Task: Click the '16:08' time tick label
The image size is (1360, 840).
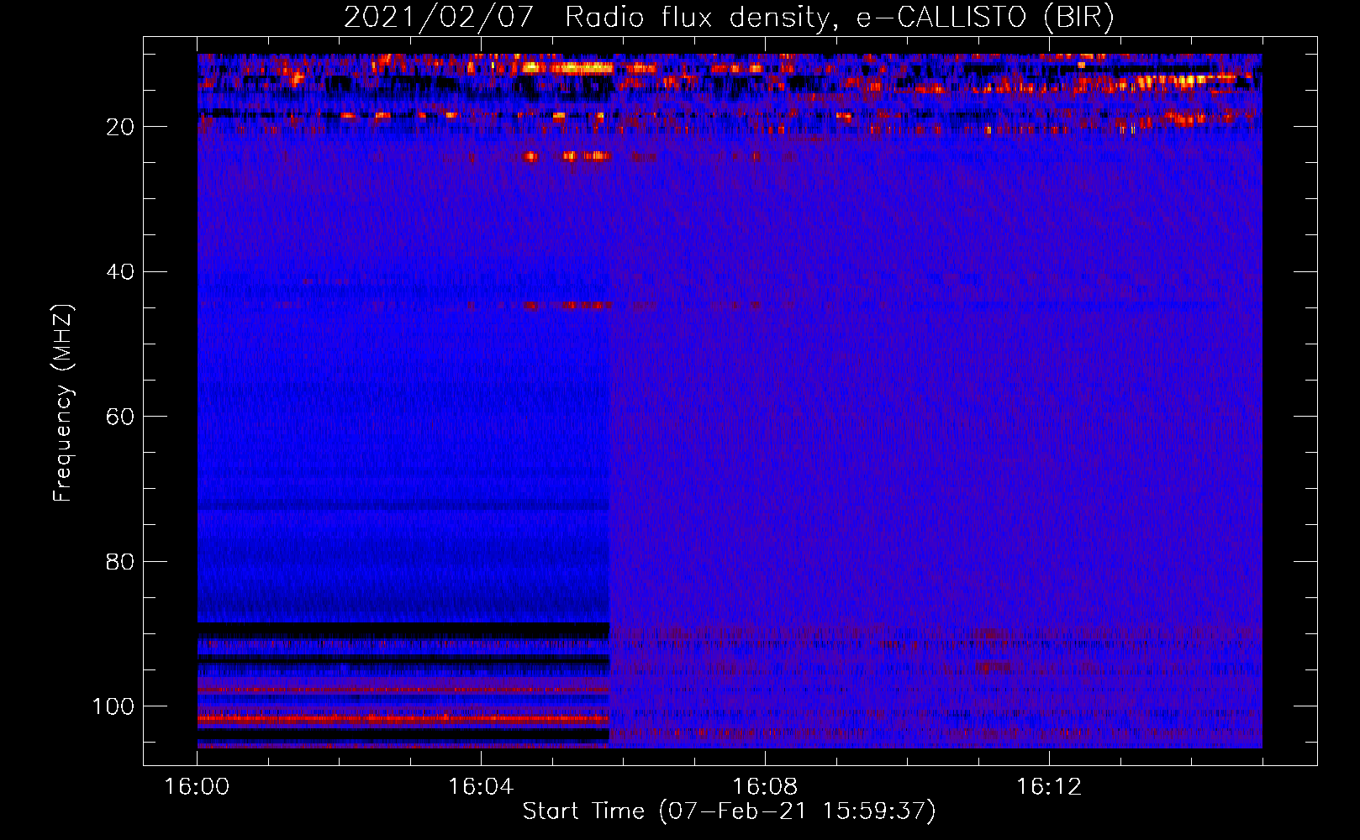Action: [x=765, y=786]
